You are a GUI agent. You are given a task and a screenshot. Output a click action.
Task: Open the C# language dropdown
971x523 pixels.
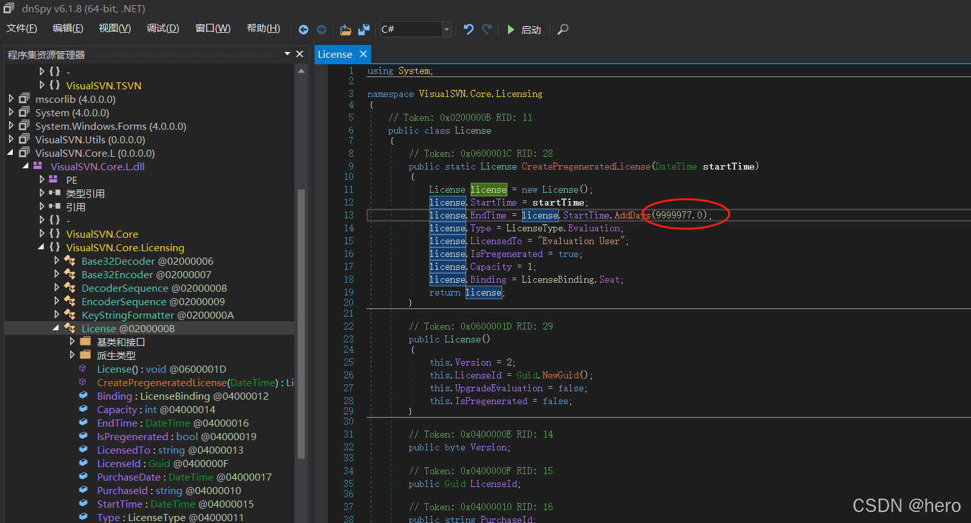(446, 30)
